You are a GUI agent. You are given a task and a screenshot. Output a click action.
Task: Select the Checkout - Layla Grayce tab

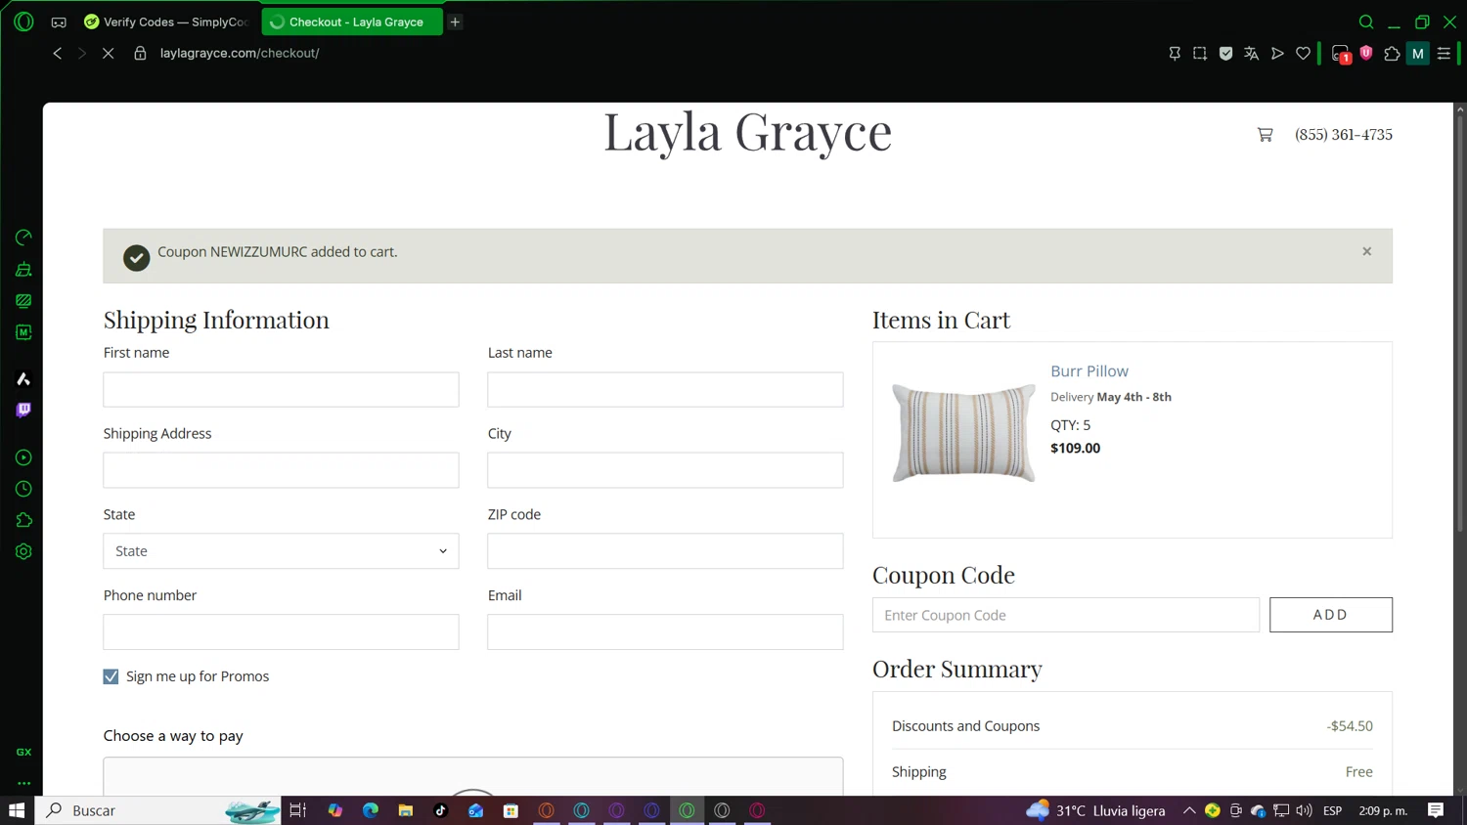[352, 22]
